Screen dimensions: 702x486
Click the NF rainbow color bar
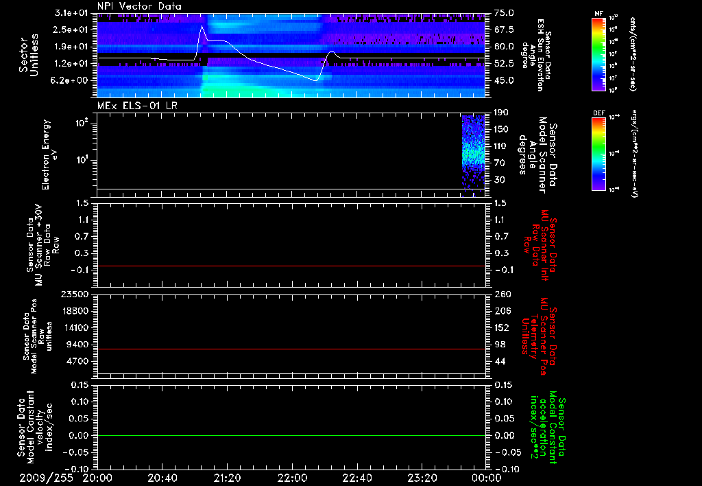(598, 54)
